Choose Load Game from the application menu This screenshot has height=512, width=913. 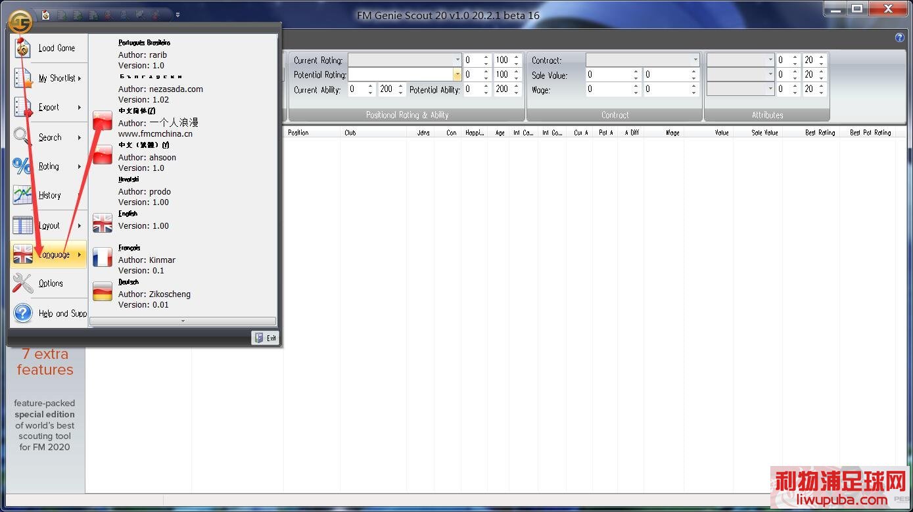pyautogui.click(x=49, y=48)
